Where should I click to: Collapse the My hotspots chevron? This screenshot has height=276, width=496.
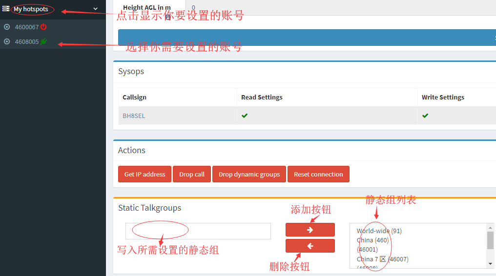point(96,9)
